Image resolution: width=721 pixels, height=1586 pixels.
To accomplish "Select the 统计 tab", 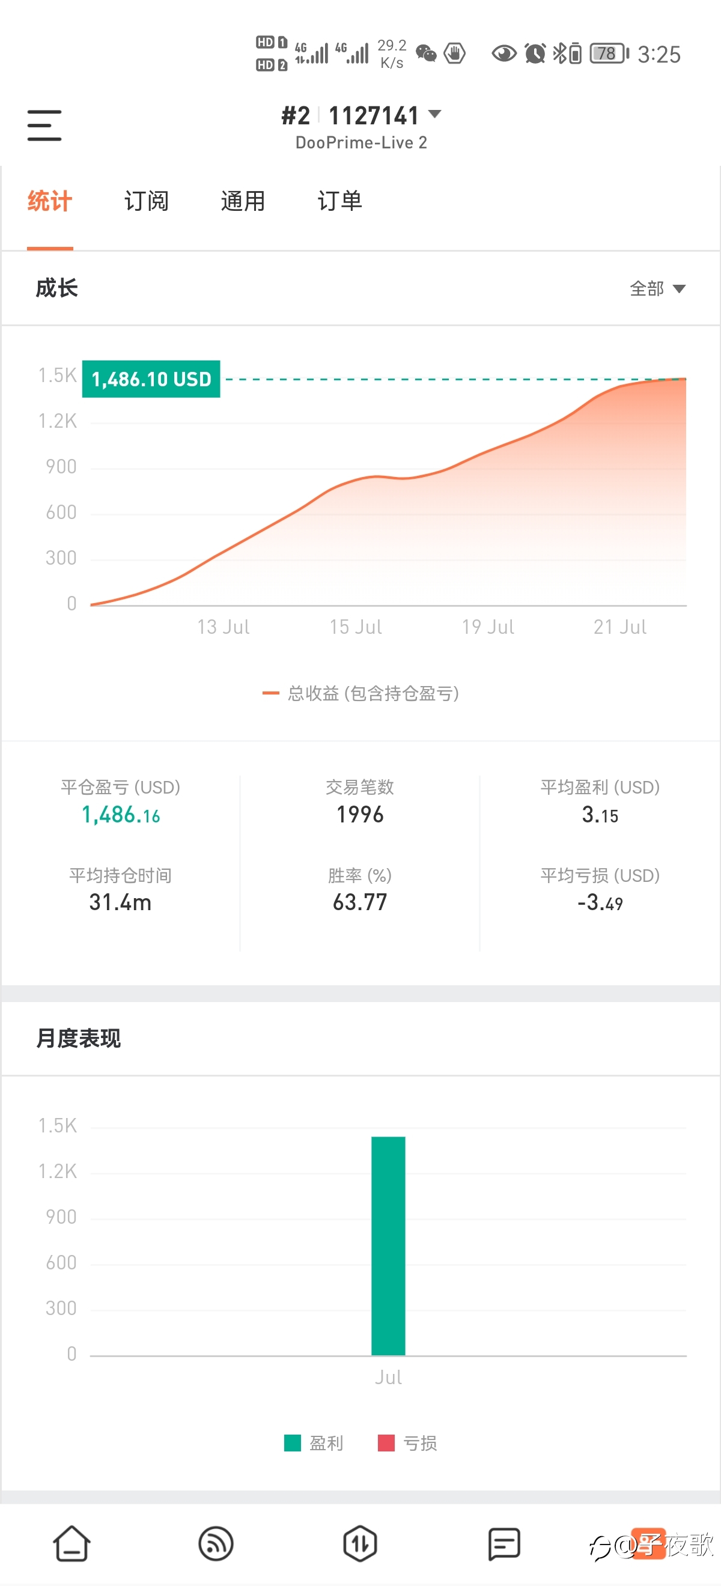I will pyautogui.click(x=50, y=201).
